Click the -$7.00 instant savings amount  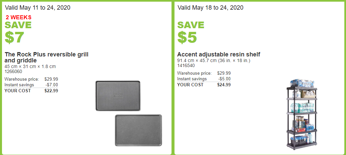[x=52, y=85]
